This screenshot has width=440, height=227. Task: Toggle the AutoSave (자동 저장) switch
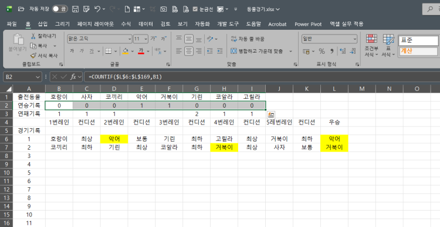pos(59,9)
